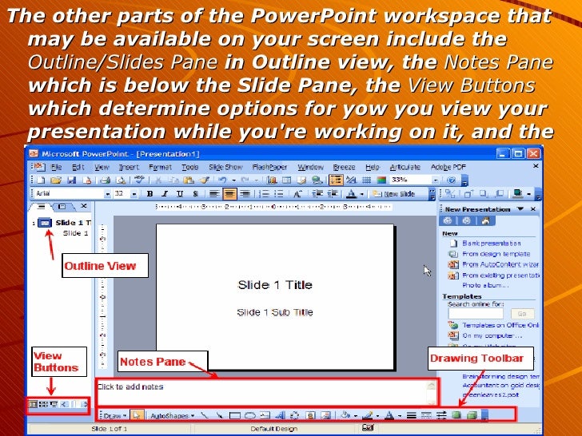Toggle text Shadow formatting
The height and width of the screenshot is (436, 582).
pyautogui.click(x=195, y=193)
